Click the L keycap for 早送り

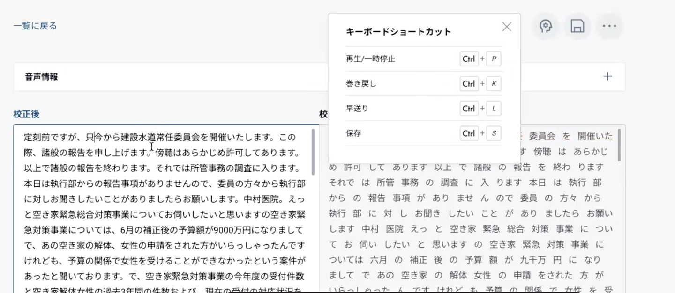494,109
